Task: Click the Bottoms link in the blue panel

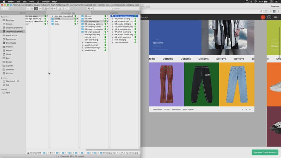Action: click(x=158, y=43)
